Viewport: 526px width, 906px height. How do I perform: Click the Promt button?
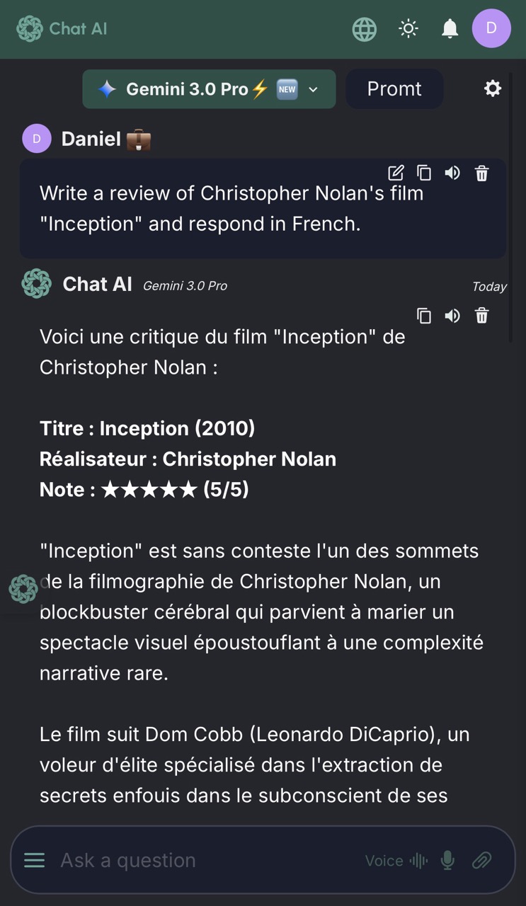pyautogui.click(x=394, y=89)
